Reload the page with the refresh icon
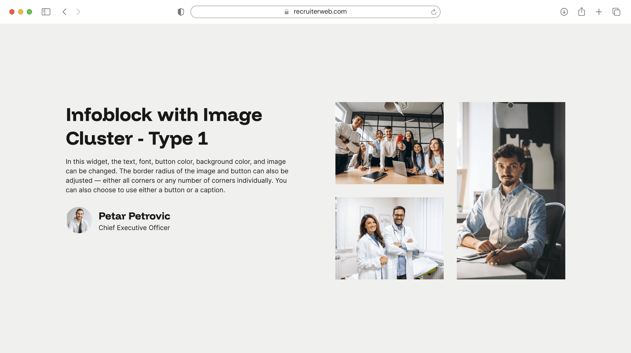 pyautogui.click(x=433, y=12)
